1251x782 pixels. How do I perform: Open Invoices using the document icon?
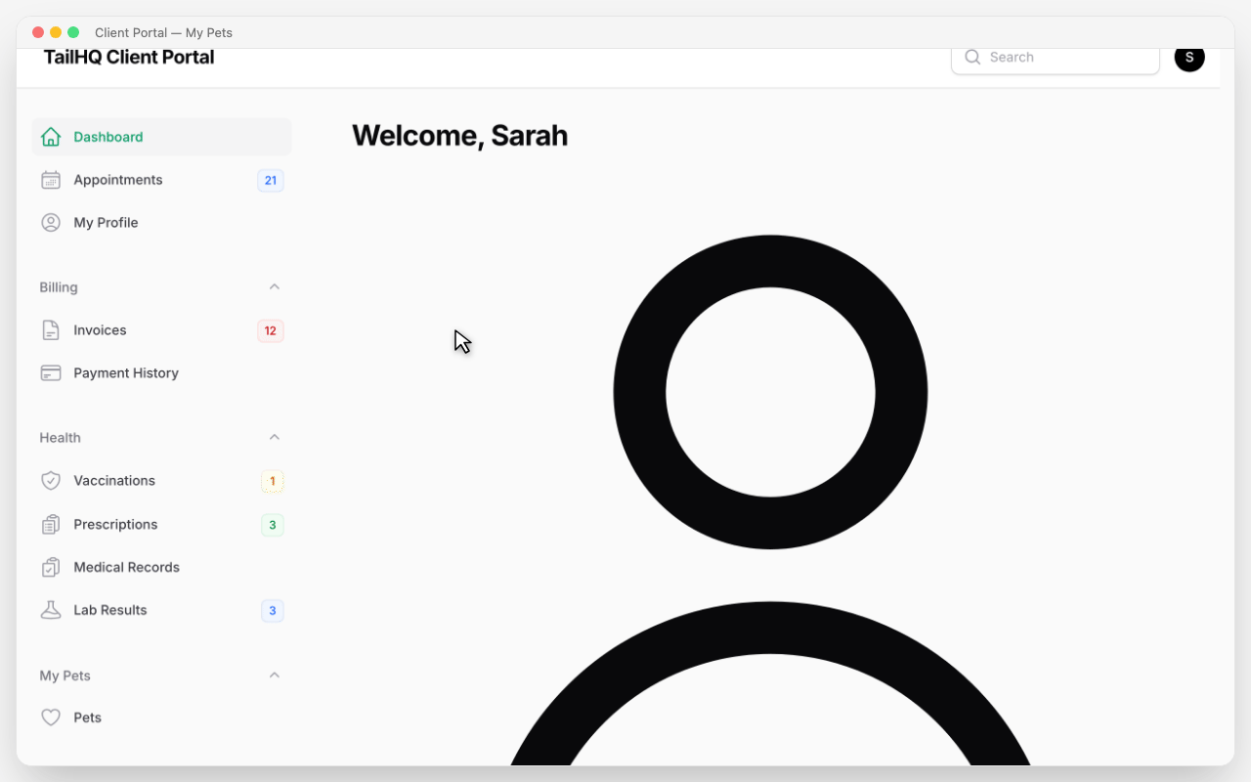click(x=51, y=329)
